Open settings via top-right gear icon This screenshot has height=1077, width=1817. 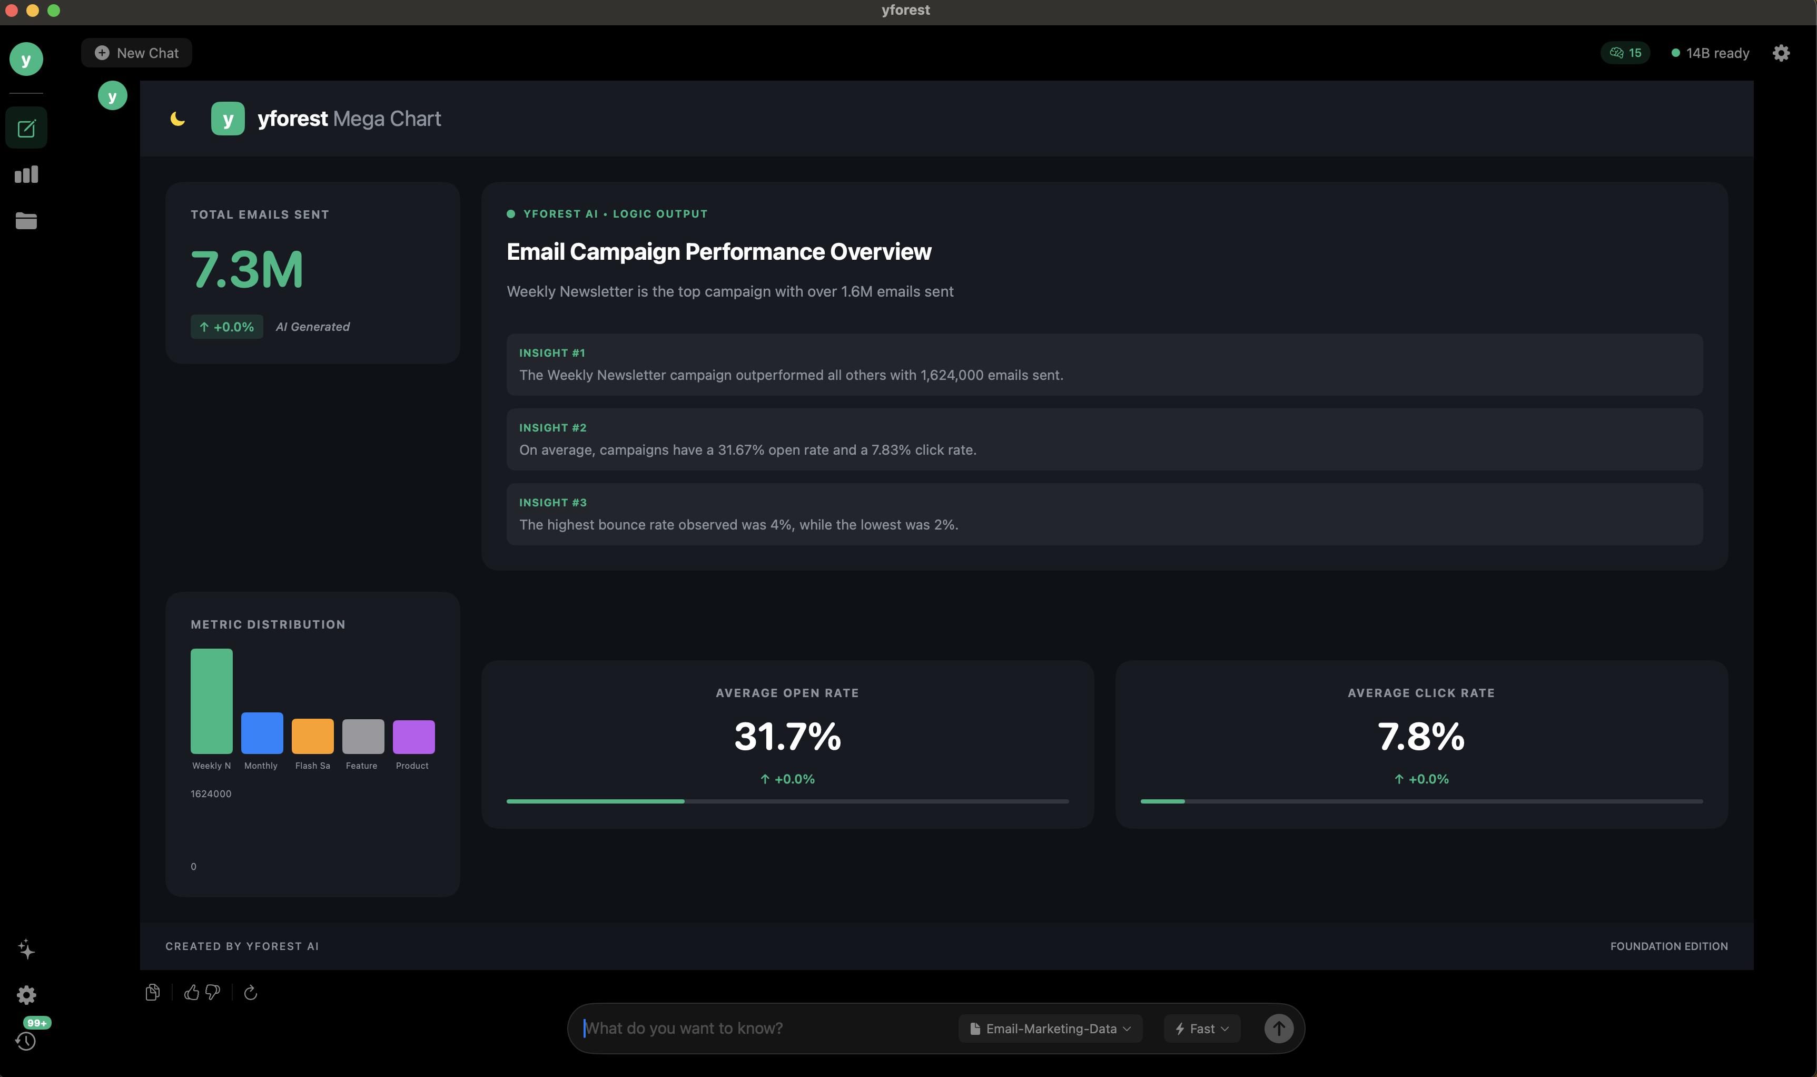(1782, 52)
